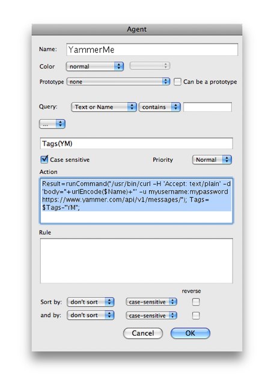The width and height of the screenshot is (274, 391).
Task: Open the Color dropdown set to normal
Action: tap(95, 66)
